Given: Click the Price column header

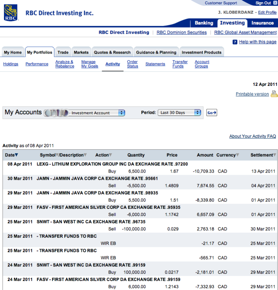Looking at the screenshot, I should 172,155.
